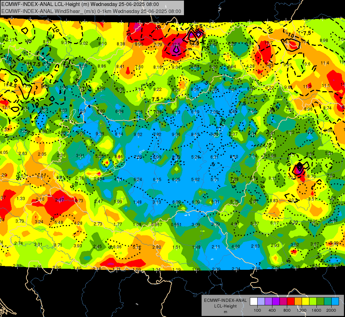The image size is (345, 317).
Task: Click the map value 4.73
Action: pyautogui.click(x=79, y=201)
